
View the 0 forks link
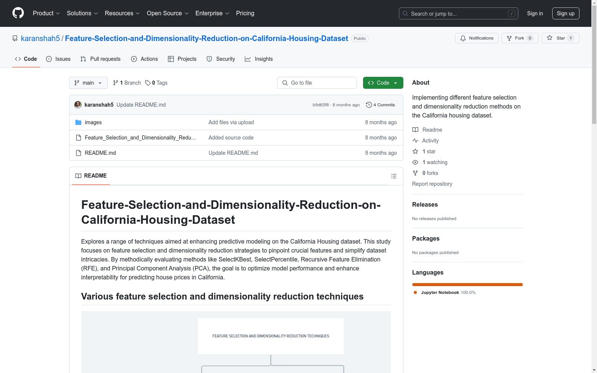(425, 173)
